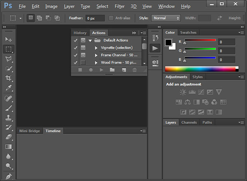The width and height of the screenshot is (247, 181).
Task: Select the Clone Stamp tool
Action: click(x=8, y=118)
